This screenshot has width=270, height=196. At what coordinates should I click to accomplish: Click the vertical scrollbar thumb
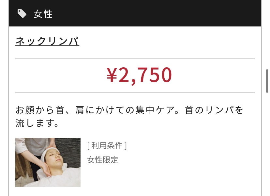267,81
